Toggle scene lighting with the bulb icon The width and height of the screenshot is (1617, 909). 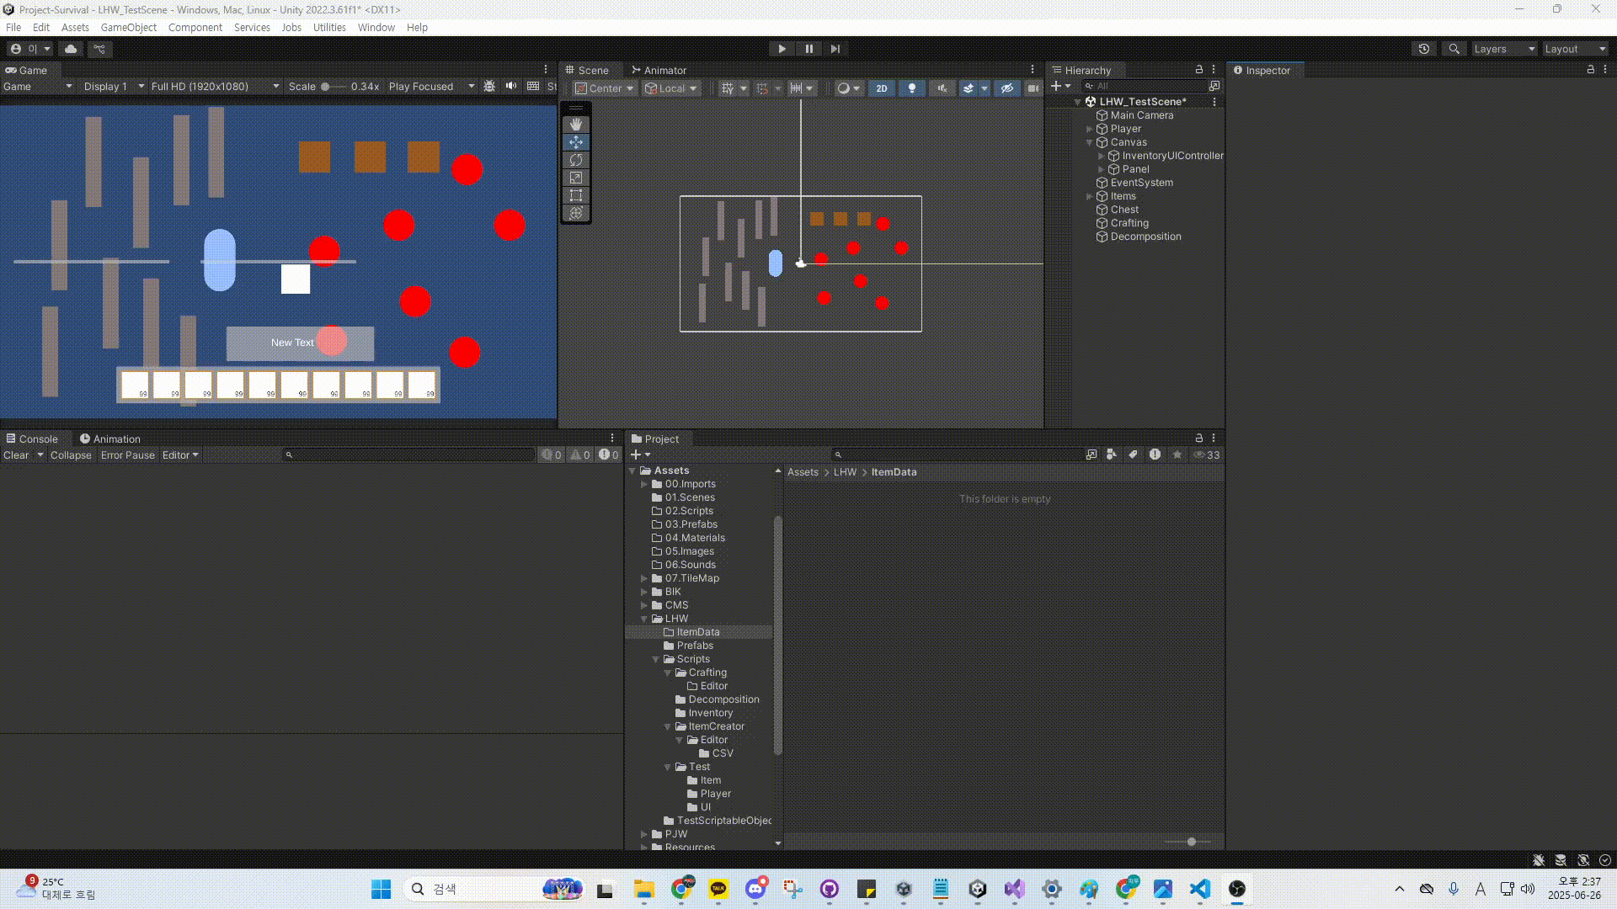click(x=911, y=88)
